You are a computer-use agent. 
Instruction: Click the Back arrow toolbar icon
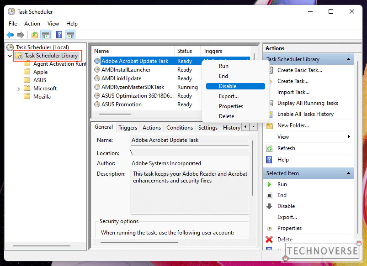(x=10, y=35)
